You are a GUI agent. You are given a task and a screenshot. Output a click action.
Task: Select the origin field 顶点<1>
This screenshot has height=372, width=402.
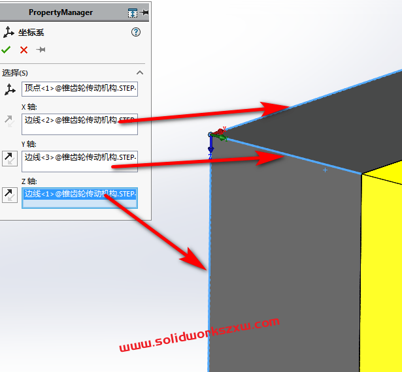pyautogui.click(x=80, y=89)
